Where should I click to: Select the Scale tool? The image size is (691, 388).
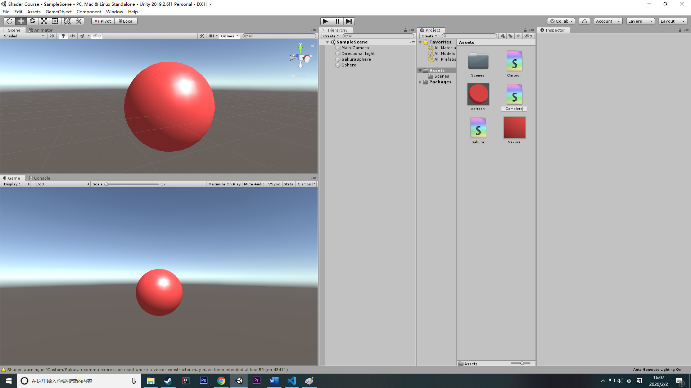(x=44, y=21)
